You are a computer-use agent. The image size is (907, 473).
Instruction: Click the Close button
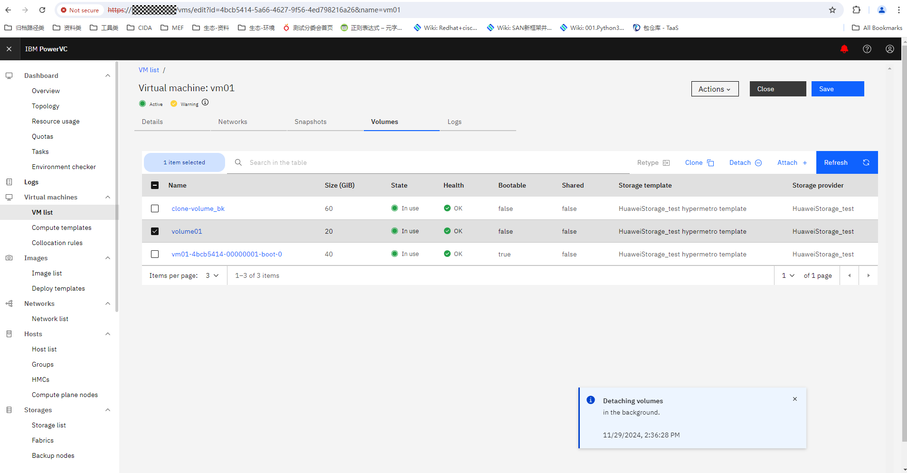[778, 89]
